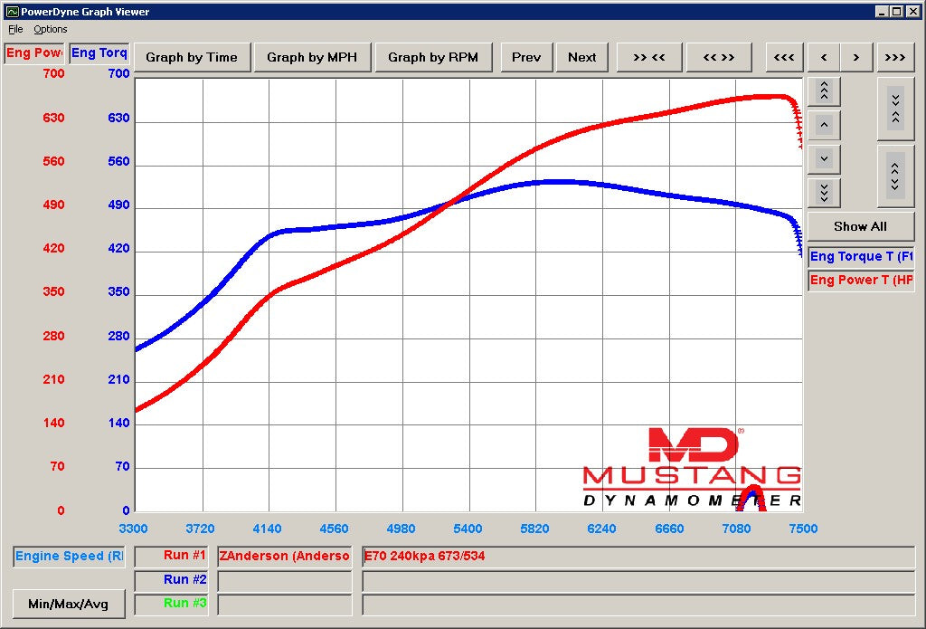Click the zoom-in chevrons (>> <<) toolbar icon
This screenshot has height=629, width=926.
coord(649,57)
